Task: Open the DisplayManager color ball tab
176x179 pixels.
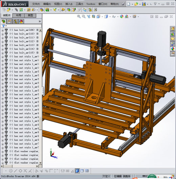Action: coord(21,22)
